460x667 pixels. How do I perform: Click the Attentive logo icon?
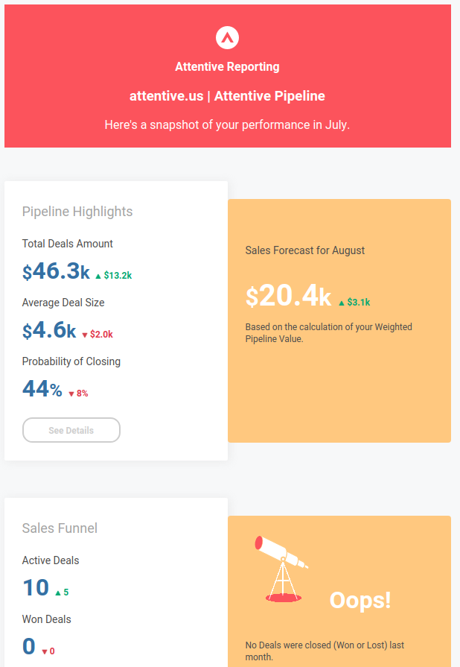pos(227,37)
